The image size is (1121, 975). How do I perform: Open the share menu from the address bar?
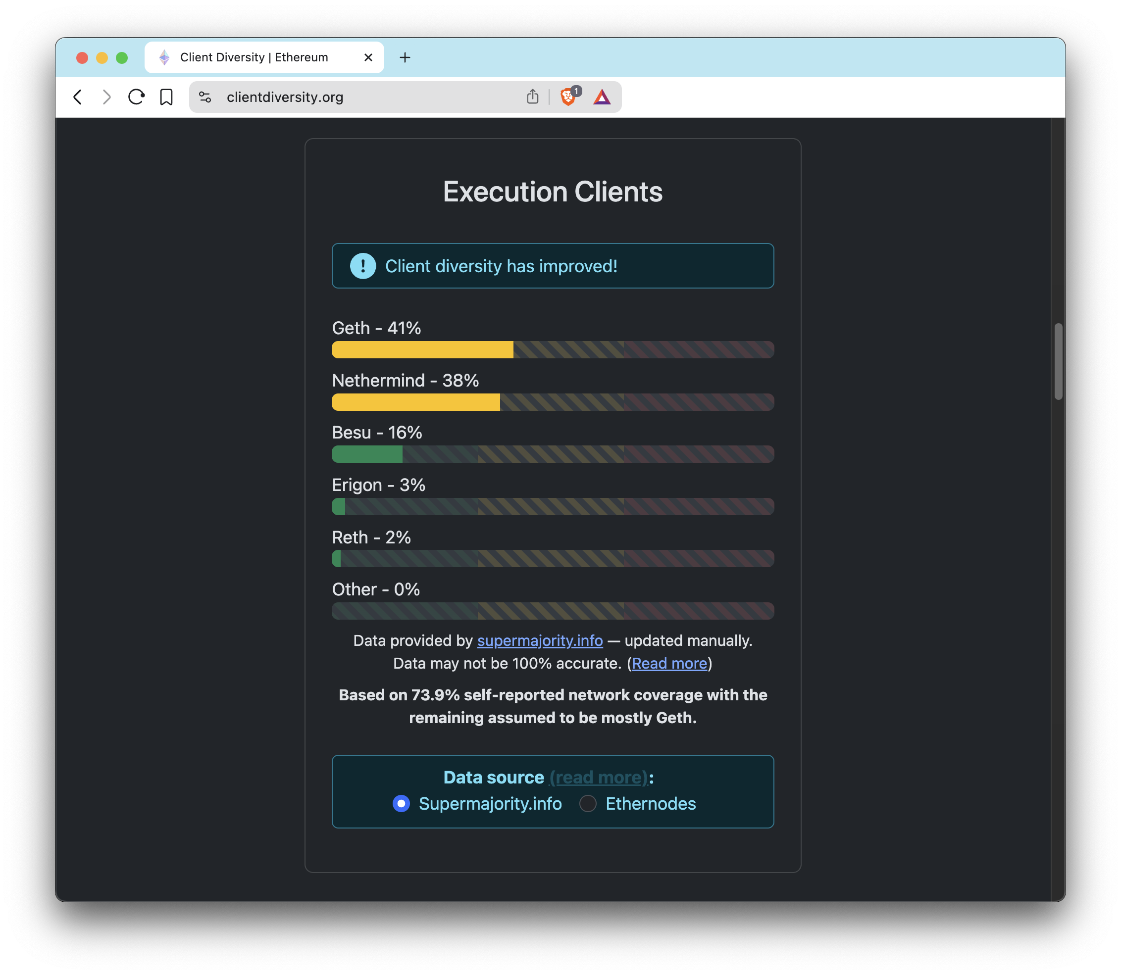click(533, 97)
